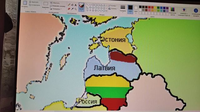200x112 pixels.
Task: Open Изменить размер (Resize) dialog
Action: click(x=57, y=6)
